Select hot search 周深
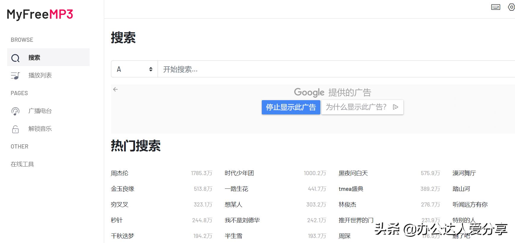Image resolution: width=515 pixels, height=243 pixels. pos(345,236)
